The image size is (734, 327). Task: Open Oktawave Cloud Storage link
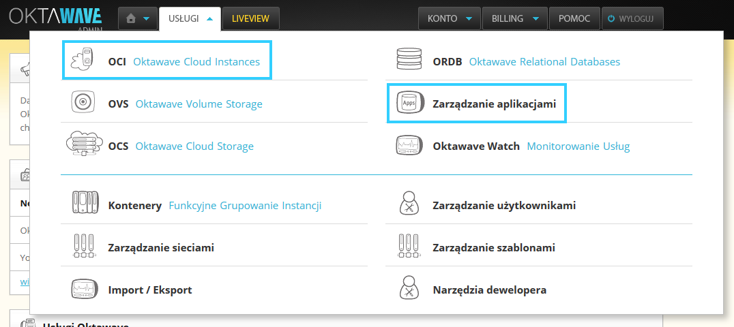coord(194,146)
